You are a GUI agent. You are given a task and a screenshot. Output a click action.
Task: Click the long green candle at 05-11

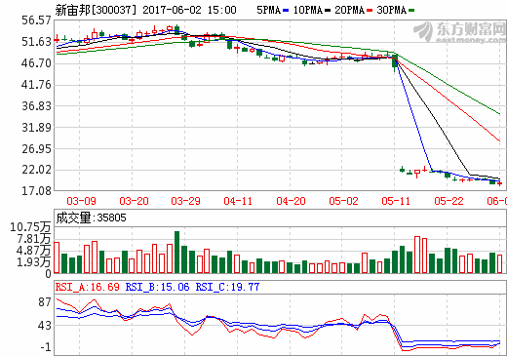[x=395, y=63]
